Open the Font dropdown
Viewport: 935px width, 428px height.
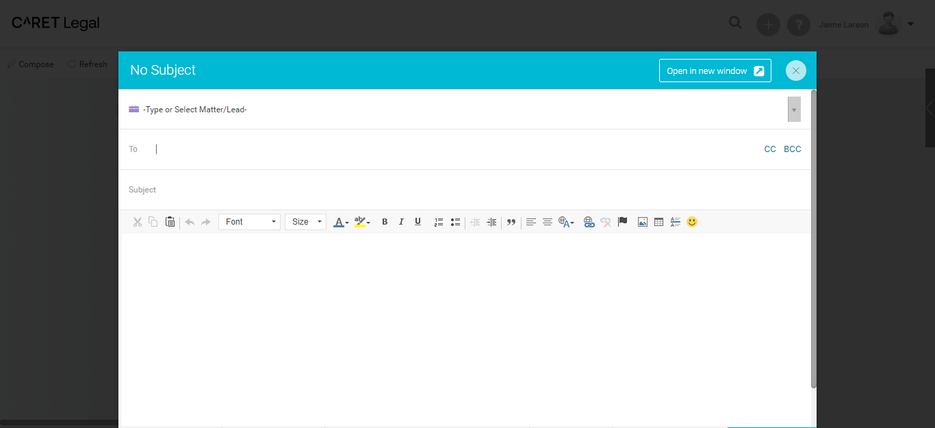point(249,222)
